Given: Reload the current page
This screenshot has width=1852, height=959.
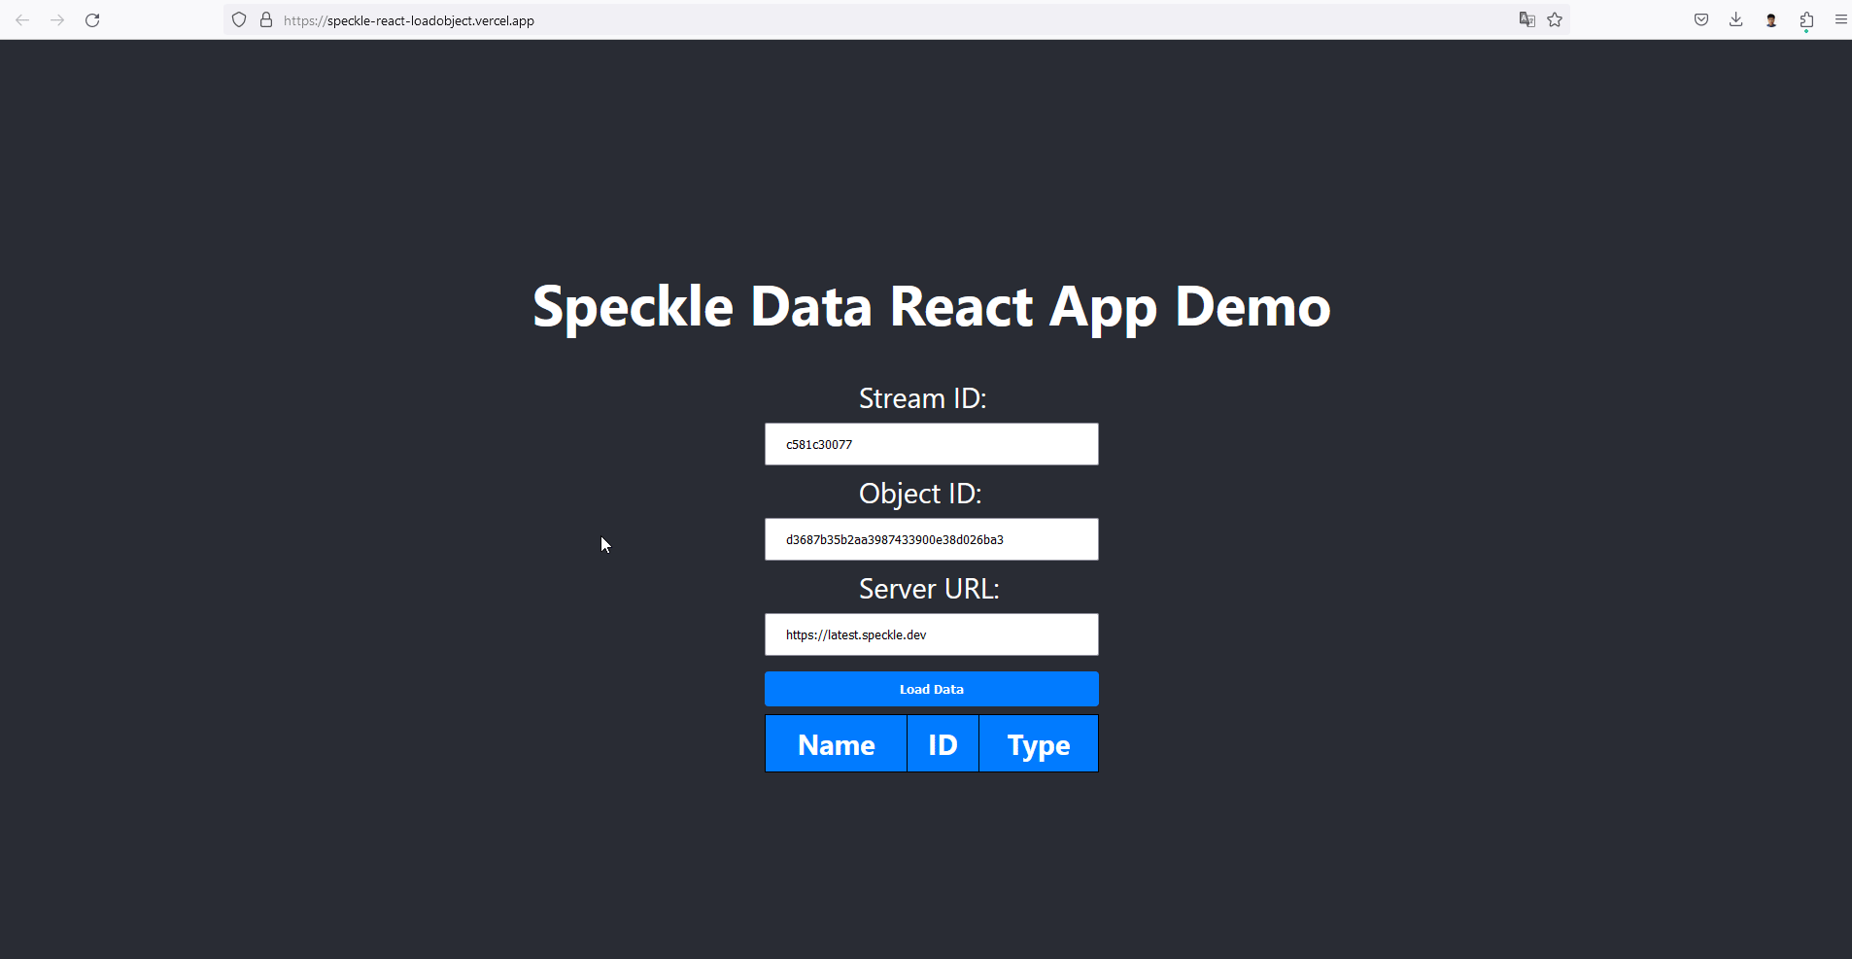Looking at the screenshot, I should 92,19.
